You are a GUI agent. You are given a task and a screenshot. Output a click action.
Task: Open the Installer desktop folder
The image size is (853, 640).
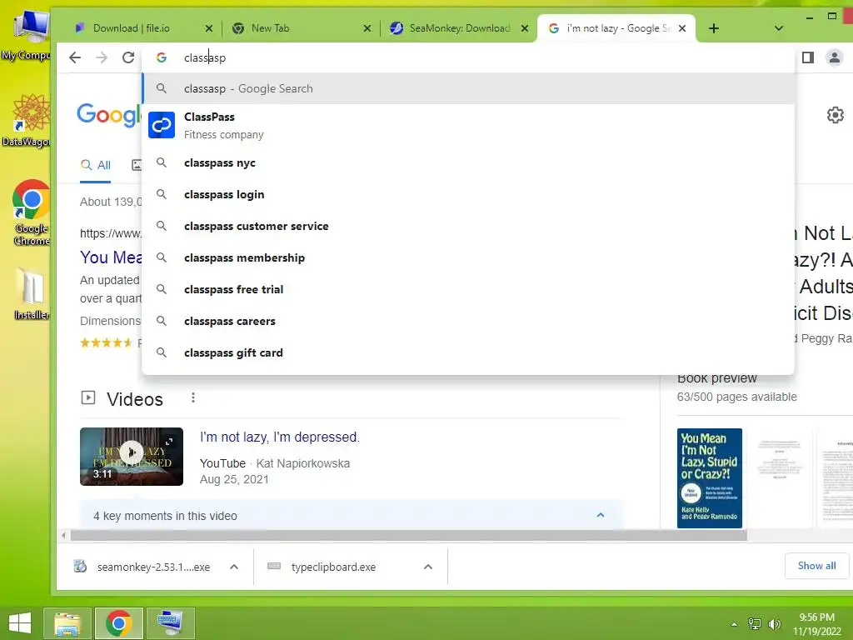pyautogui.click(x=31, y=294)
